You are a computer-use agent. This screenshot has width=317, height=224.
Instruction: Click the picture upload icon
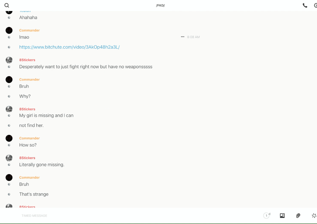pos(282,216)
